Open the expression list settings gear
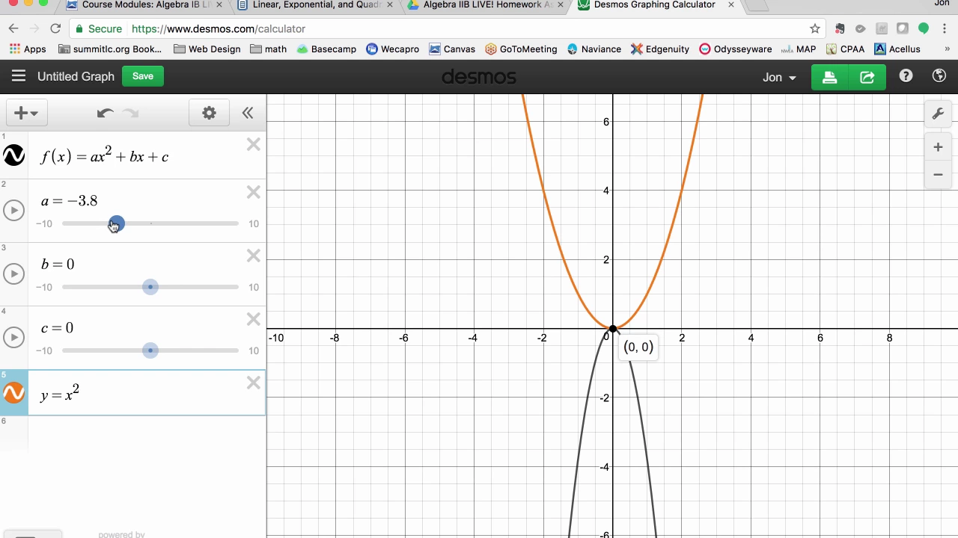Viewport: 958px width, 538px height. [209, 113]
